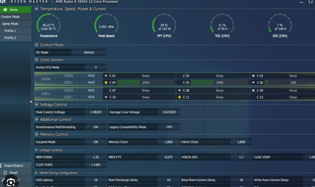Click dot marker on core C 08
This screenshot has height=187, width=315.
click(x=179, y=90)
